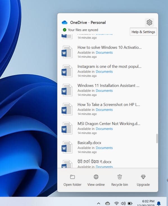Open the Help & Settings gear icon

[149, 22]
